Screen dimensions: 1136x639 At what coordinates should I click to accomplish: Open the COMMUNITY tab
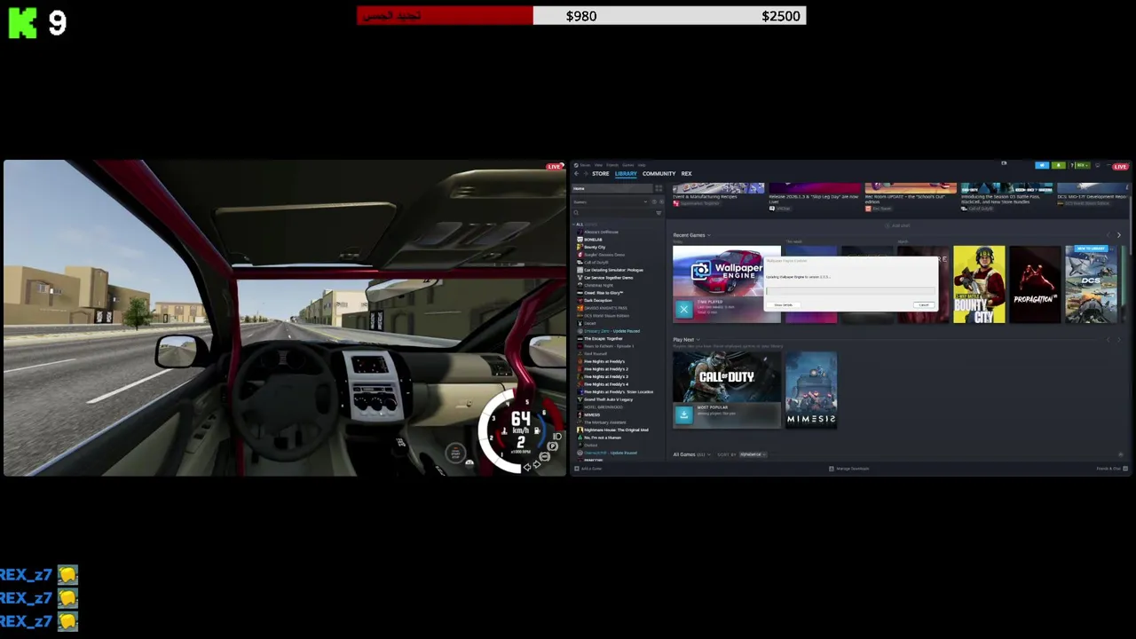point(659,174)
